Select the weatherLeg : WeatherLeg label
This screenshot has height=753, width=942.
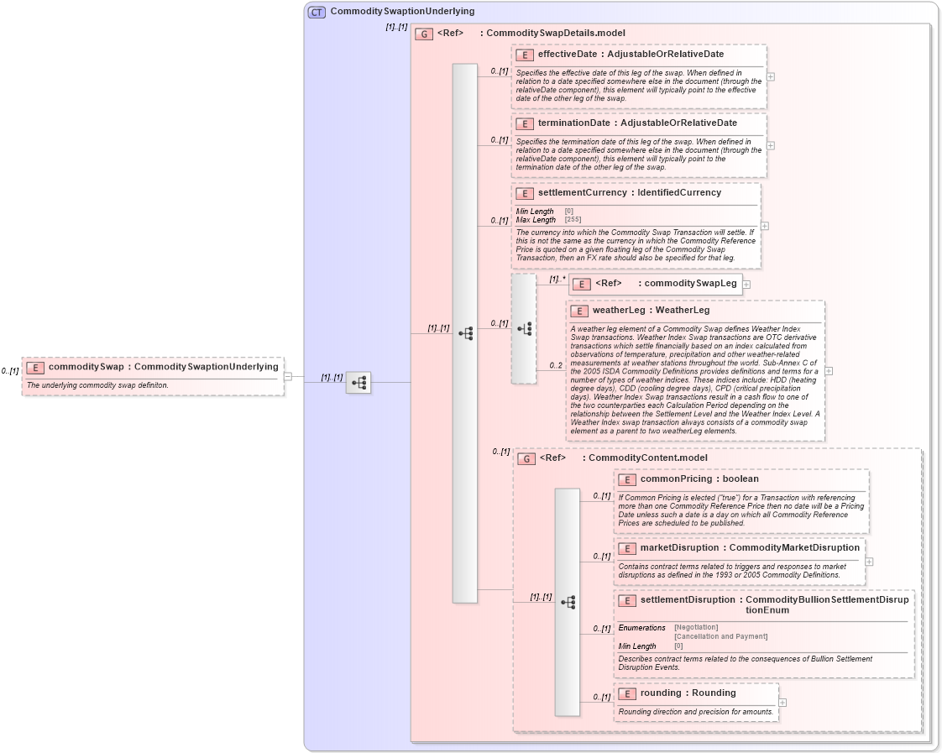click(x=651, y=311)
